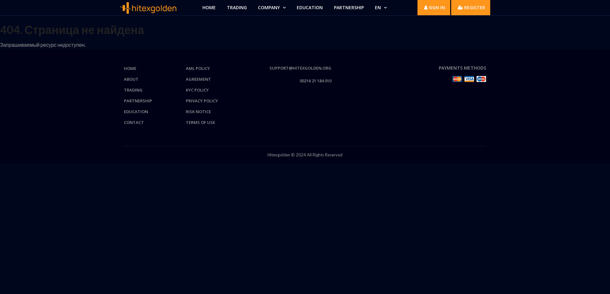610x294 pixels.
Task: Expand the COMPANY chevron arrow
Action: coord(284,8)
